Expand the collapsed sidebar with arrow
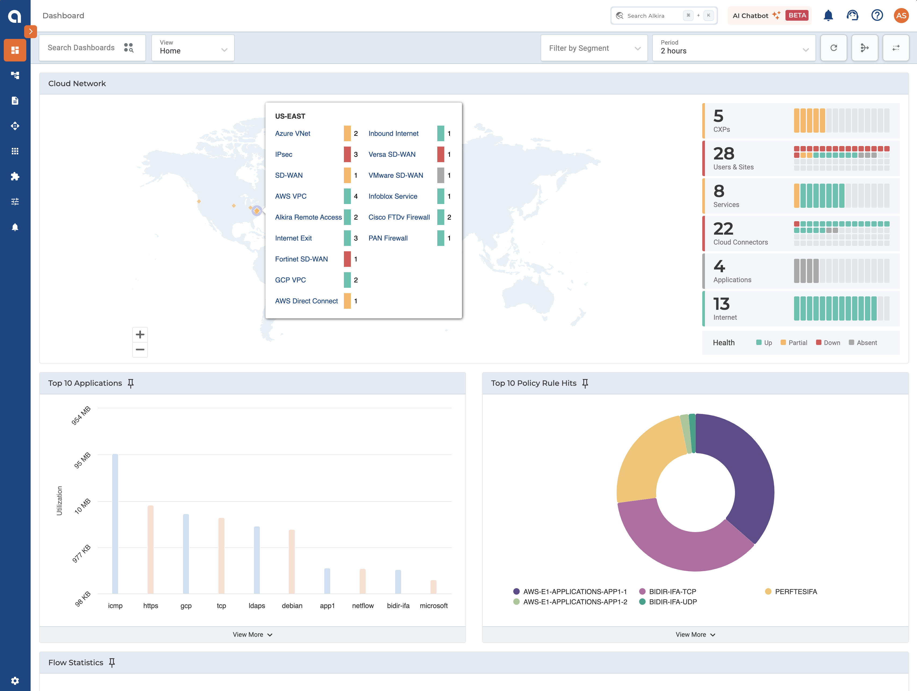The height and width of the screenshot is (691, 917). pos(31,31)
